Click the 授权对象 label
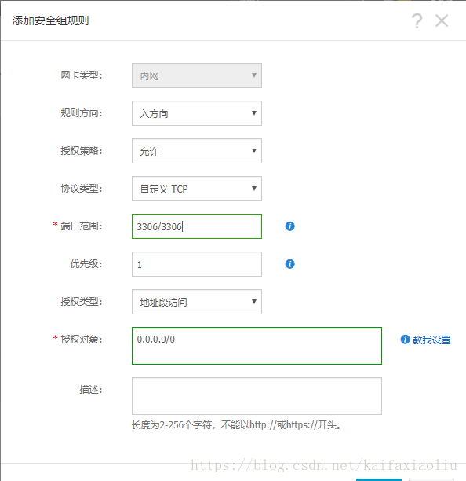 [81, 340]
